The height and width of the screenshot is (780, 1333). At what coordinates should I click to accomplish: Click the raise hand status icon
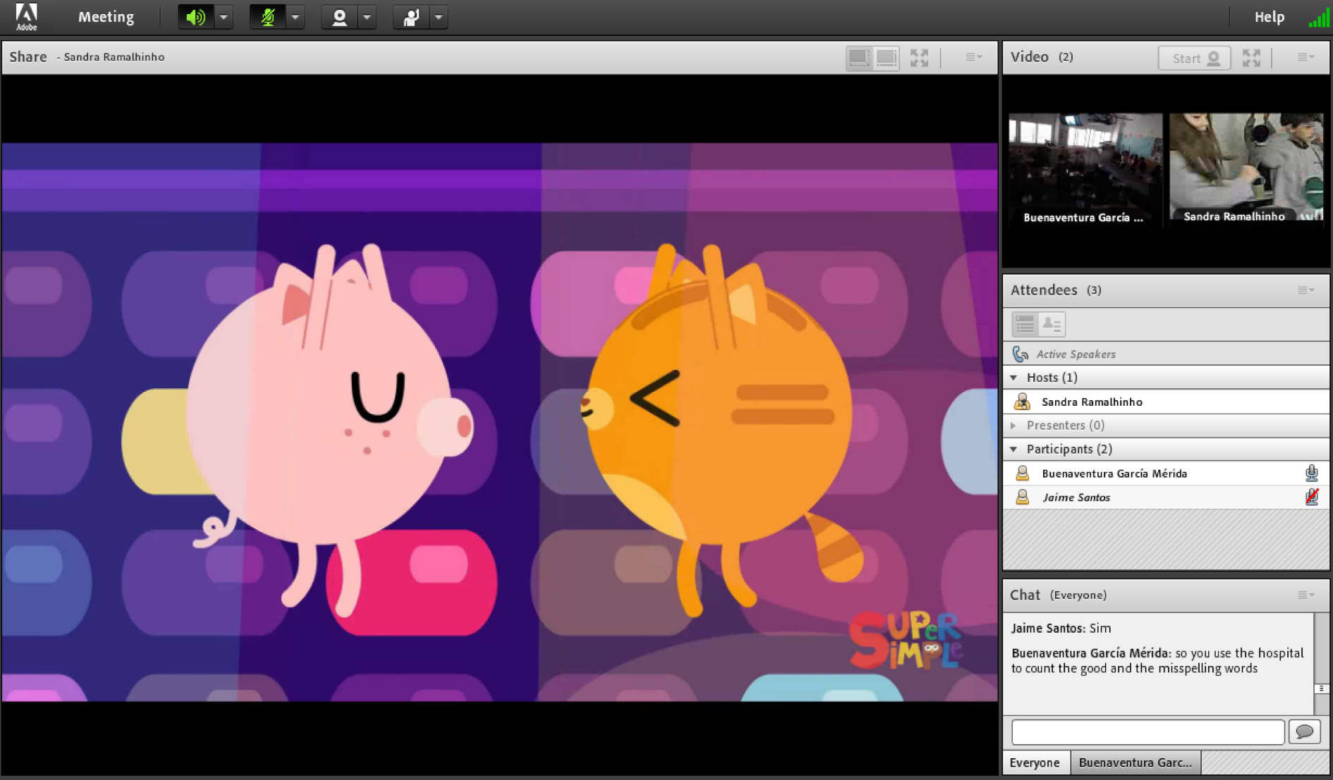tap(411, 17)
